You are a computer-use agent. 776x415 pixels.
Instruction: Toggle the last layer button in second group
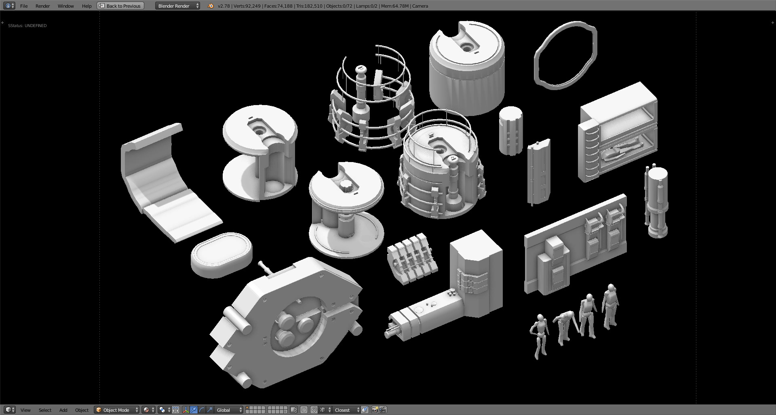[x=285, y=412]
